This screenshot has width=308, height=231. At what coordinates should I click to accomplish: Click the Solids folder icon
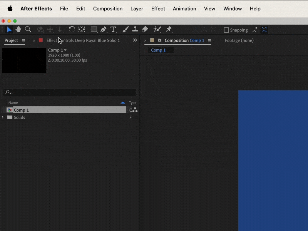(9, 117)
